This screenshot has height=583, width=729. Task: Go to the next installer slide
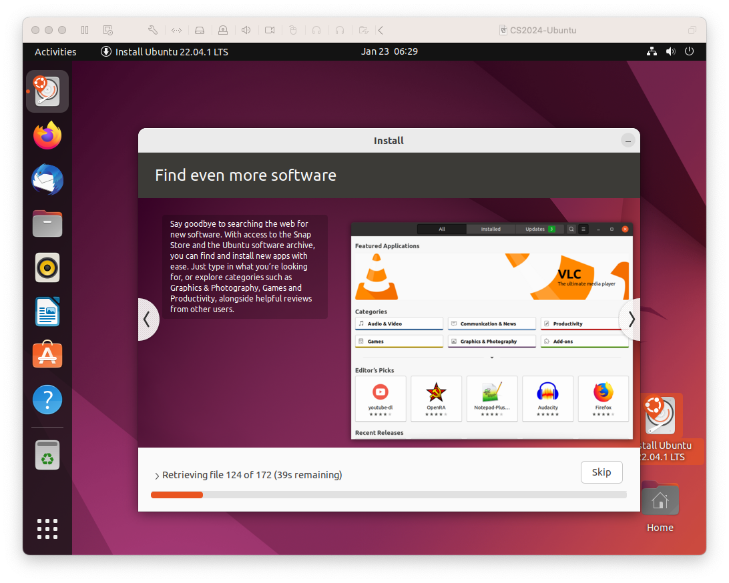pos(631,320)
